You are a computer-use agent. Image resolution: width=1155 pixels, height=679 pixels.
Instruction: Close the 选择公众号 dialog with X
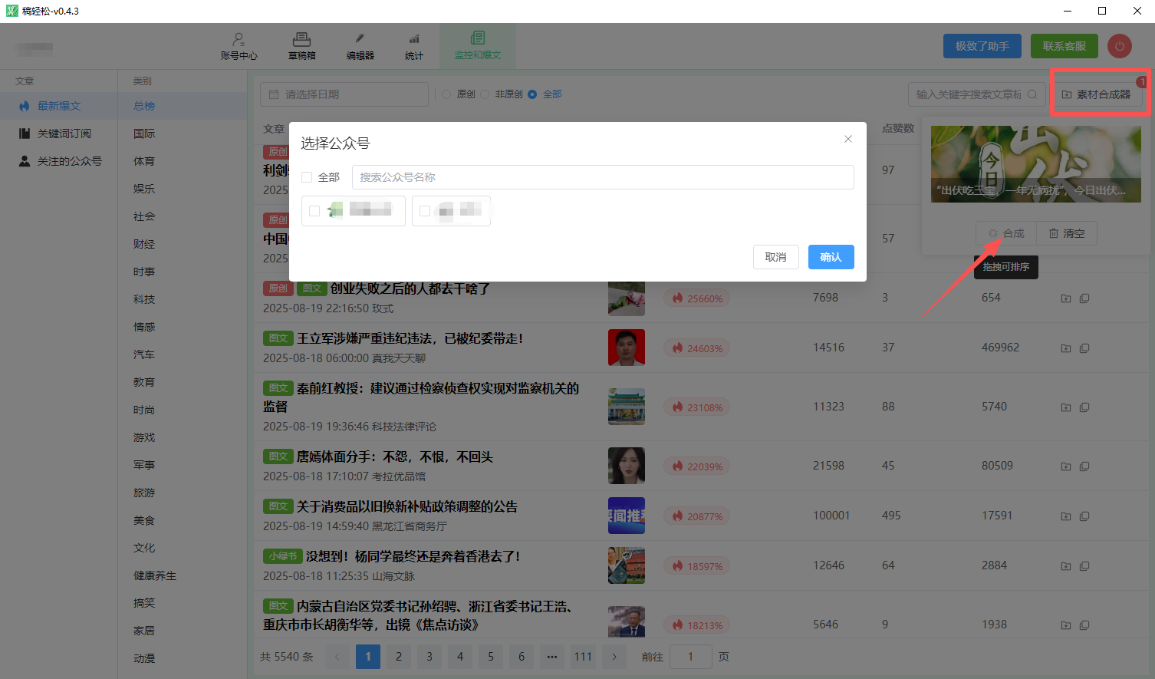point(847,139)
